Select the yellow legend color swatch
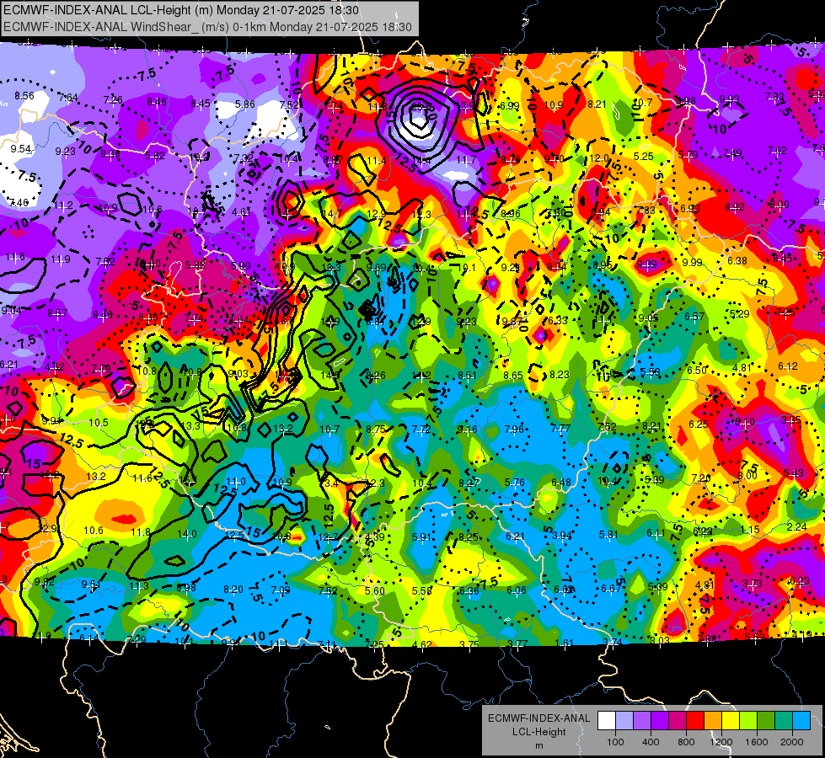This screenshot has height=758, width=825. (x=731, y=721)
